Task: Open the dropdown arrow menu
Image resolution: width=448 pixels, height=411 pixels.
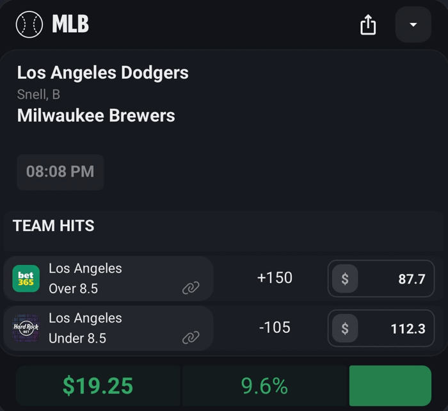Action: click(413, 25)
